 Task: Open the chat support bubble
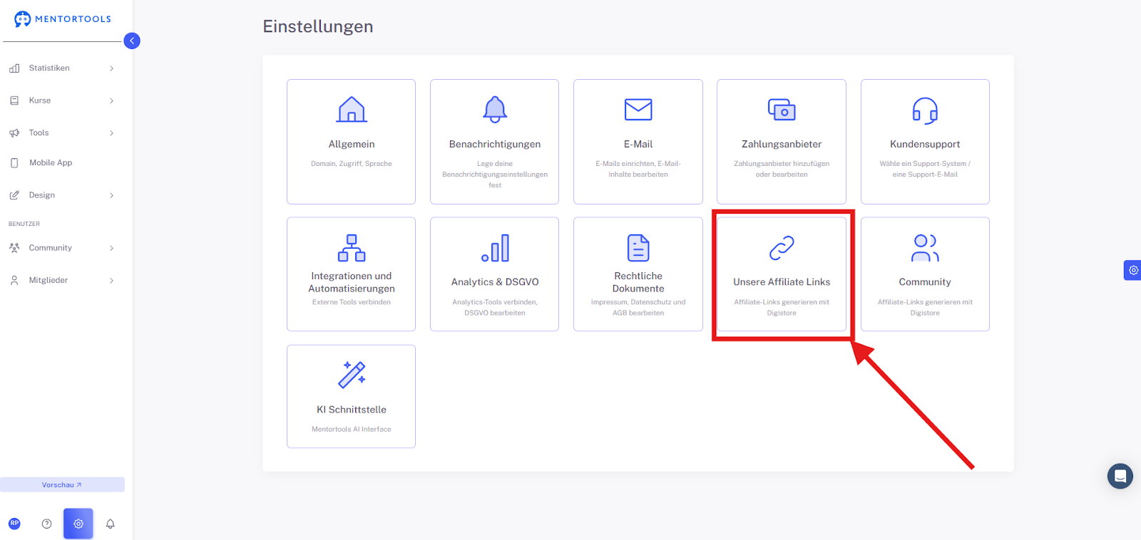[x=1120, y=476]
